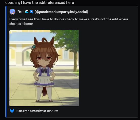Viewport: 140px width, 120px height.
Task: Click the character's purple bow in the image
Action: [x=44, y=70]
